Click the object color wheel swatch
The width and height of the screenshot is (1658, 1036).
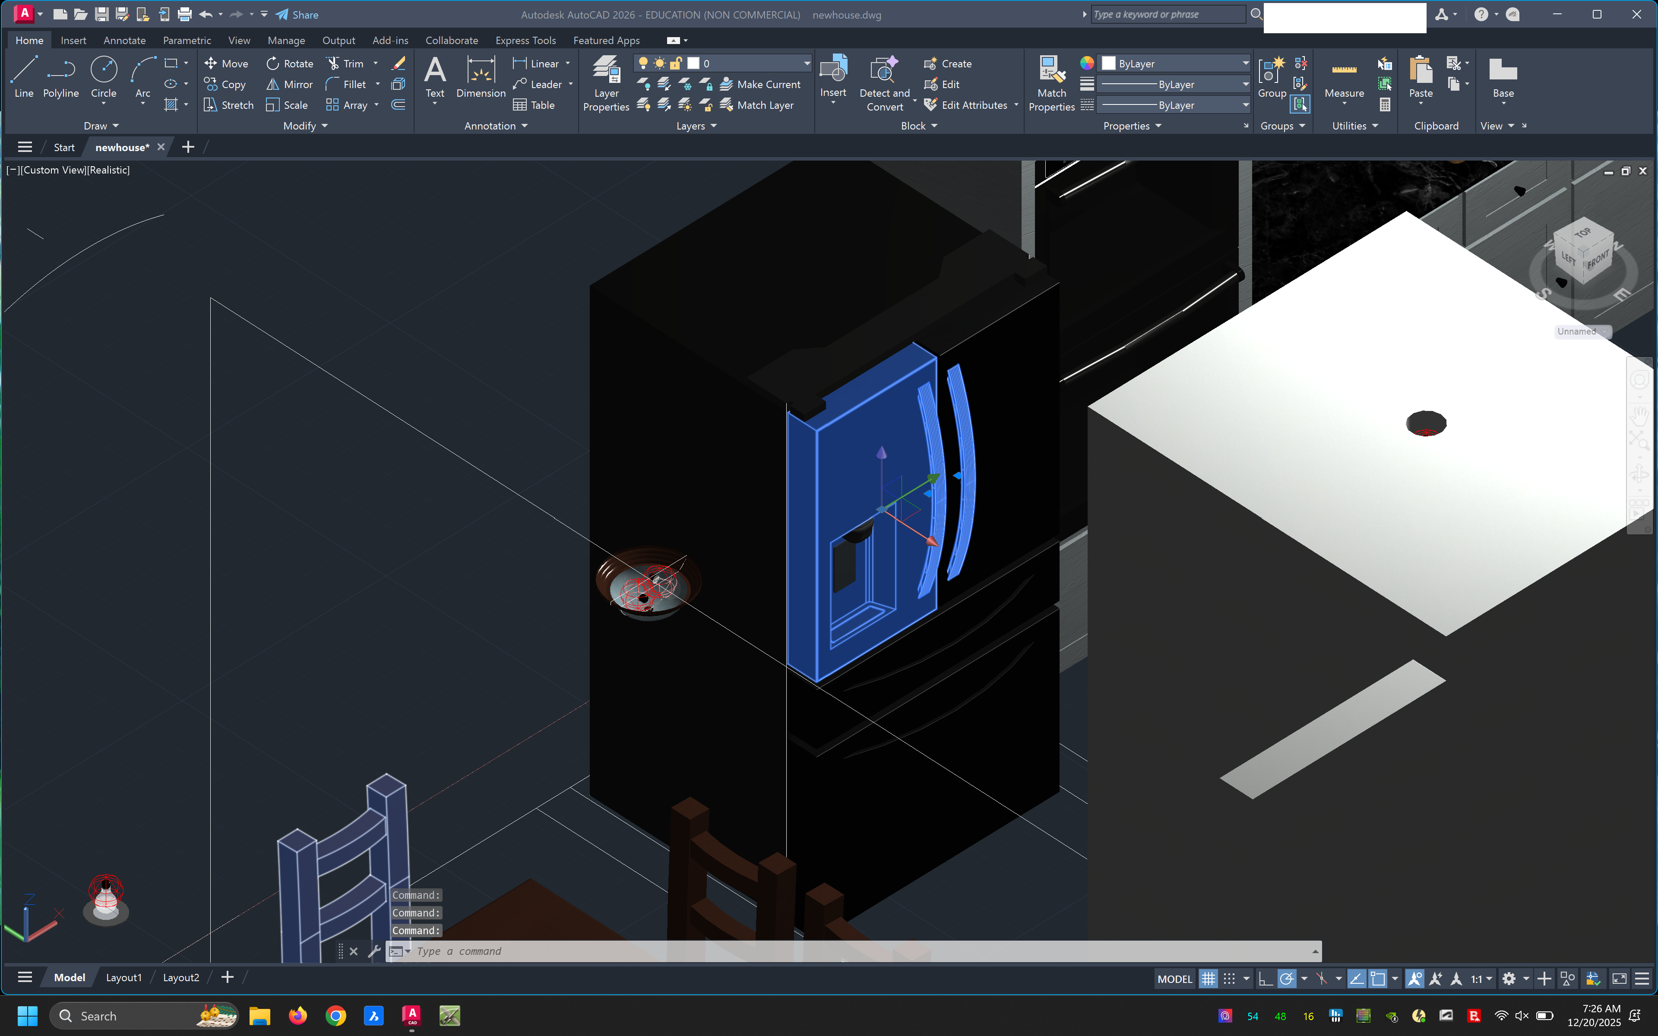click(x=1087, y=63)
